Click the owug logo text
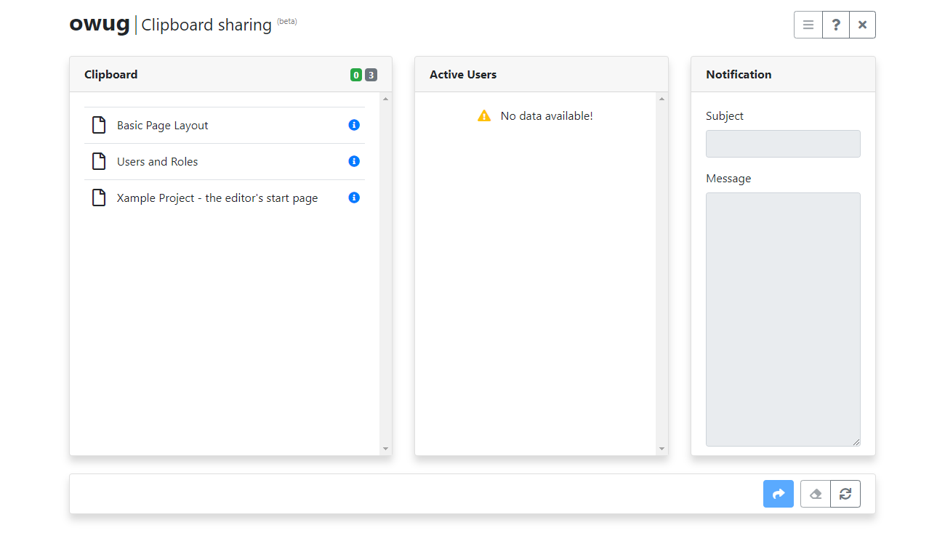The width and height of the screenshot is (945, 541). [x=99, y=24]
